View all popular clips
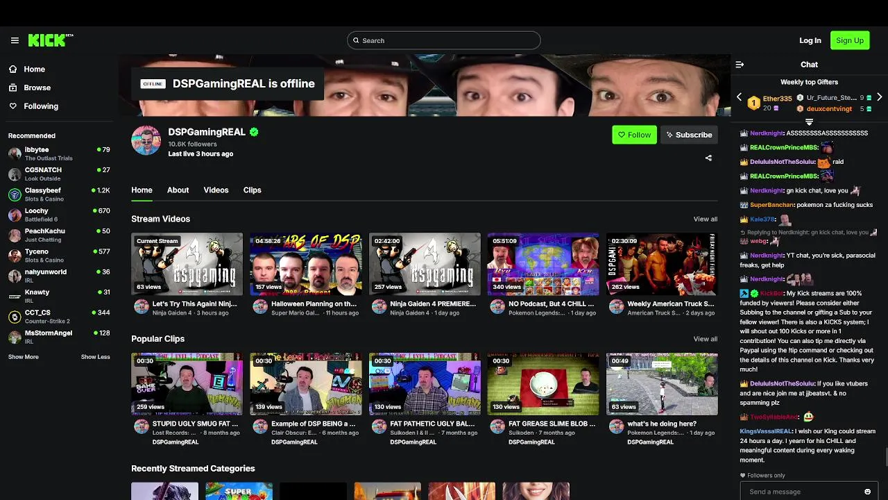Viewport: 888px width, 500px height. pyautogui.click(x=705, y=339)
